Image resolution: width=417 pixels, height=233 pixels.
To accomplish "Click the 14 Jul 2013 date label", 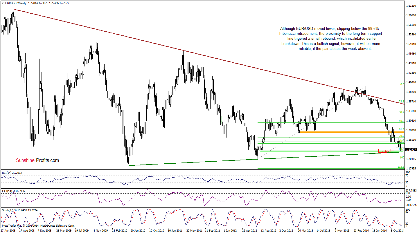I will [323, 230].
